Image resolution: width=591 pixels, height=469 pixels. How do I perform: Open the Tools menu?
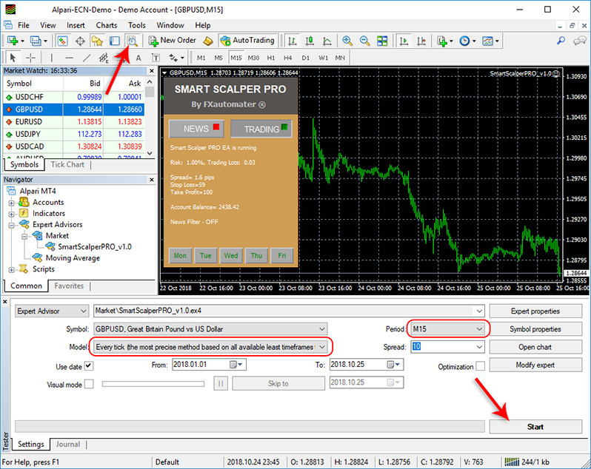[x=137, y=25]
